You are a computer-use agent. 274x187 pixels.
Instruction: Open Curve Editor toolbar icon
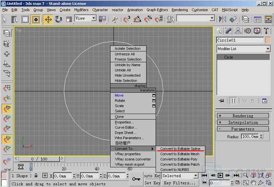[257, 19]
